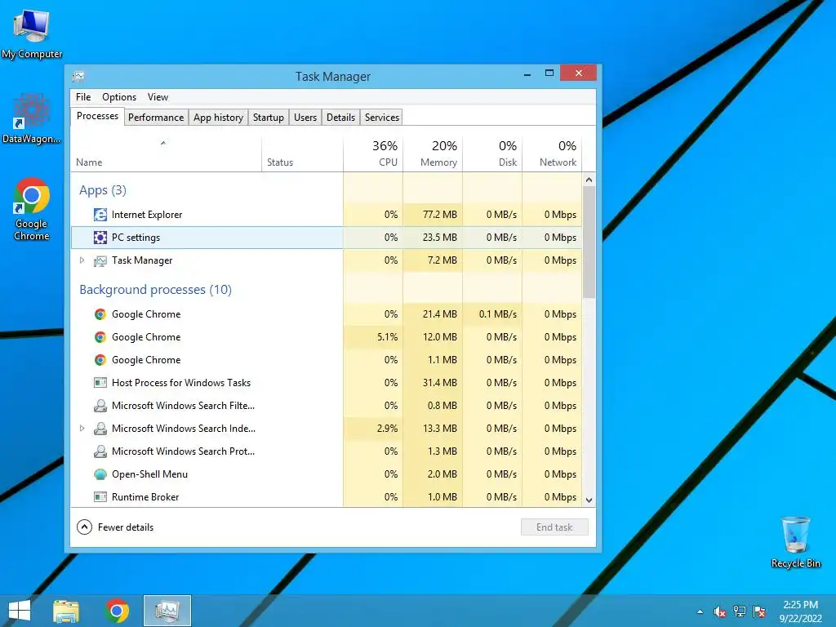This screenshot has height=627, width=836.
Task: Switch to the Services tab
Action: [x=382, y=118]
